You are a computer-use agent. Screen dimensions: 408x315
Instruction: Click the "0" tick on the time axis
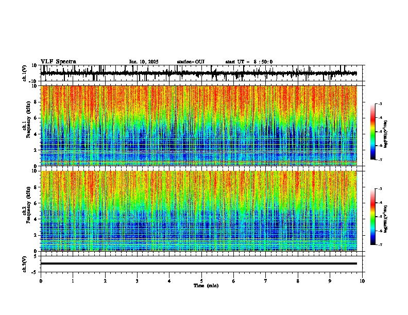(x=41, y=281)
